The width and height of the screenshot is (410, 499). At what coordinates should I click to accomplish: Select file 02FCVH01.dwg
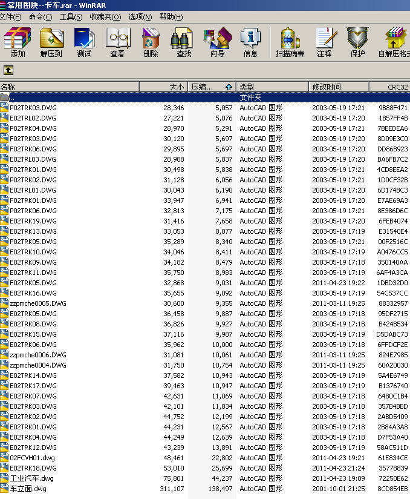32,458
